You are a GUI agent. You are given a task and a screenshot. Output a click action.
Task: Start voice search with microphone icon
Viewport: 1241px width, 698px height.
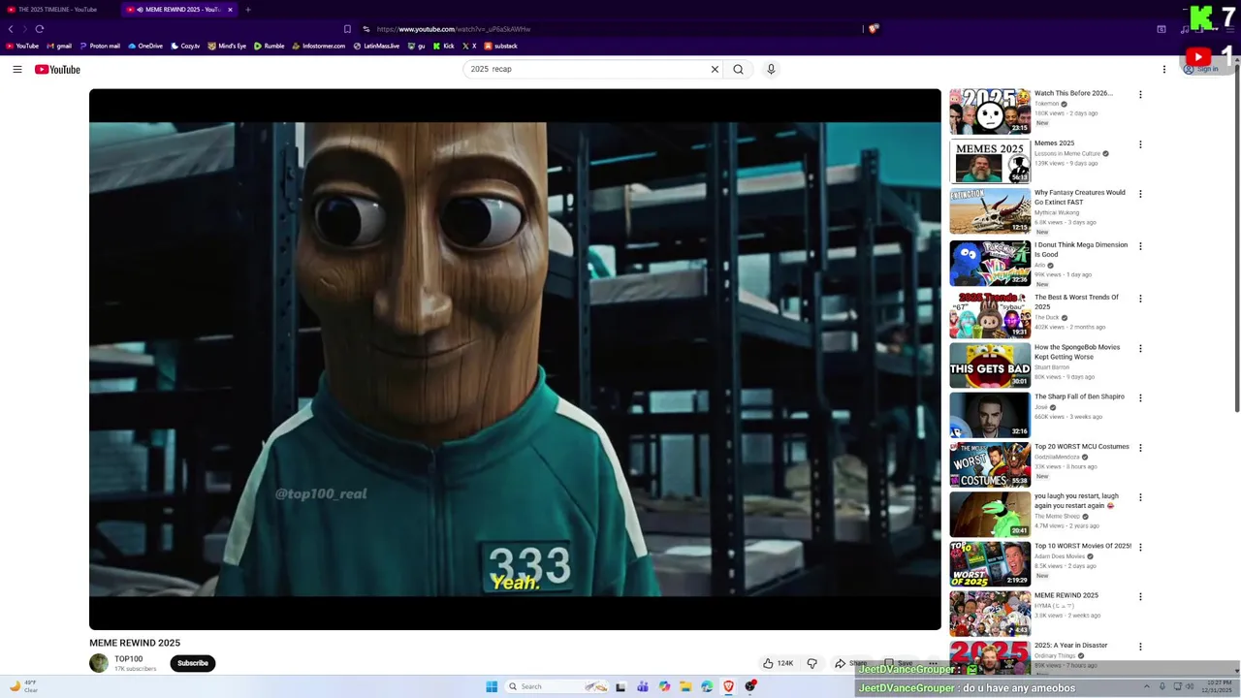point(771,69)
